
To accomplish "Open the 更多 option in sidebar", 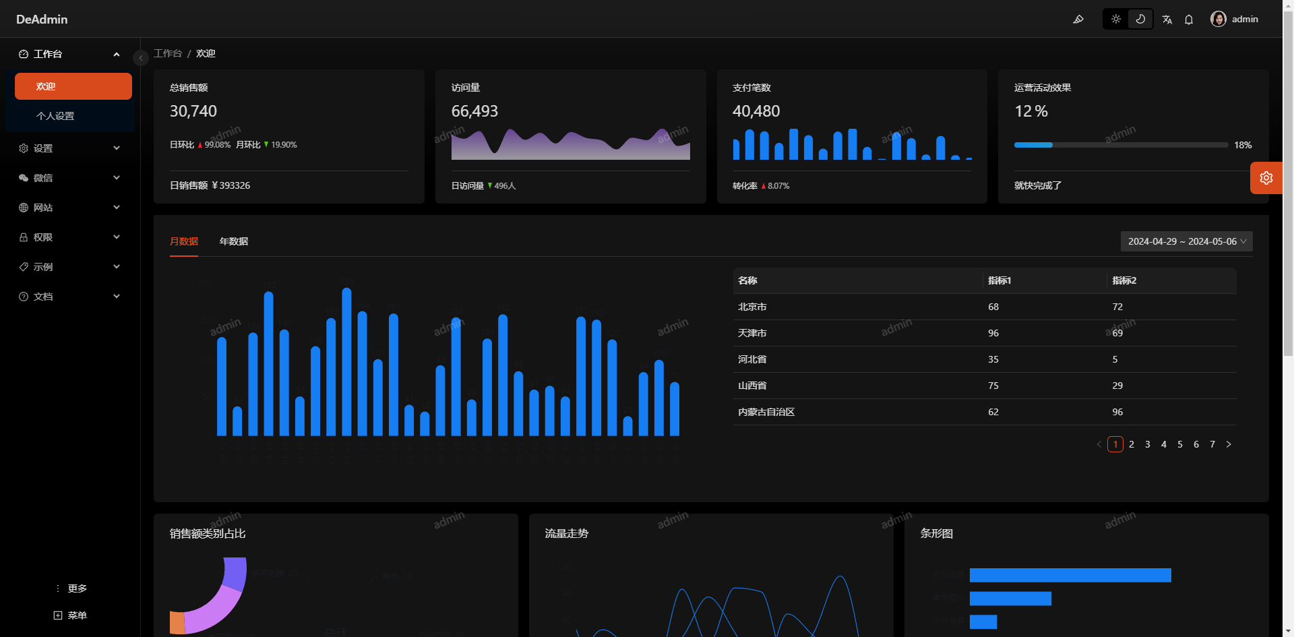I will coord(78,588).
